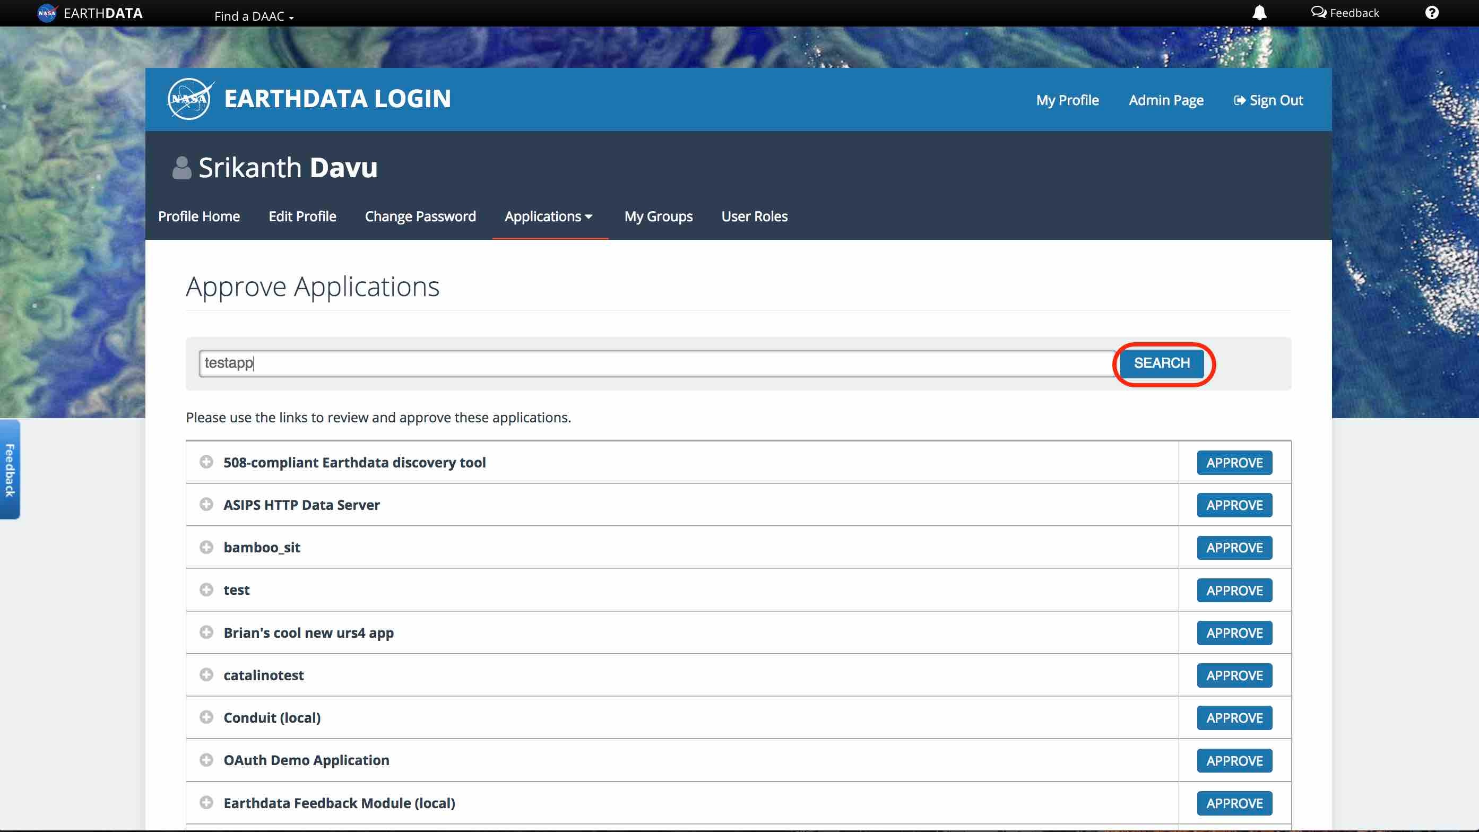Toggle expand for 508-compliant Earthdata discovery tool
Screen dimensions: 1479x832
coord(207,462)
